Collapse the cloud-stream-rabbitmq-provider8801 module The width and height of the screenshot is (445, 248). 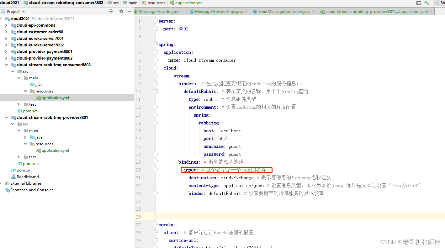[x=6, y=118]
